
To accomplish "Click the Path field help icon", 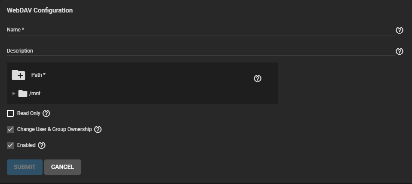I will tap(258, 78).
